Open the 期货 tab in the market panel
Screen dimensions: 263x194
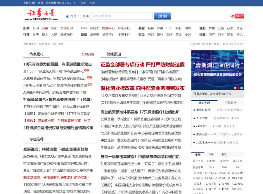[224, 154]
